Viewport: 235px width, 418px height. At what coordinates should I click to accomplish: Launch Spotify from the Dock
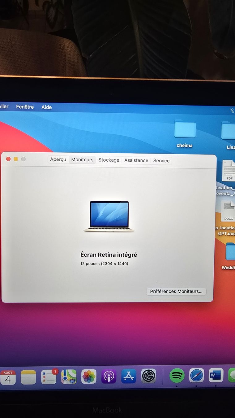[177, 376]
